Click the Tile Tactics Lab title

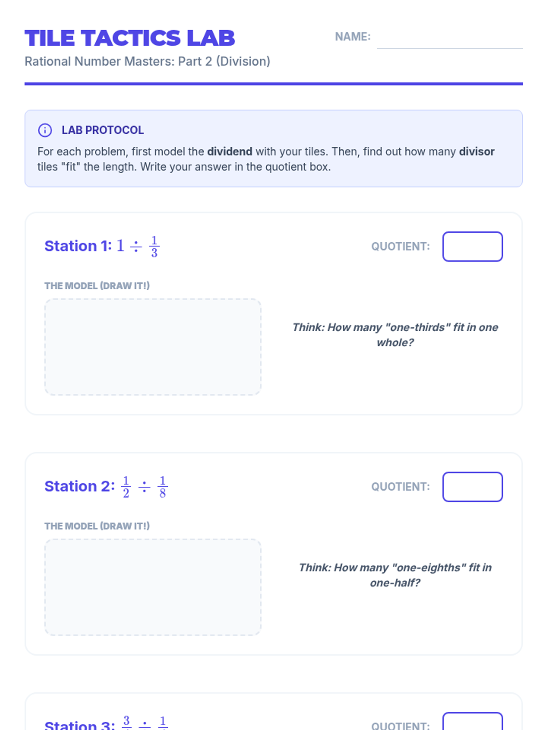pos(130,38)
